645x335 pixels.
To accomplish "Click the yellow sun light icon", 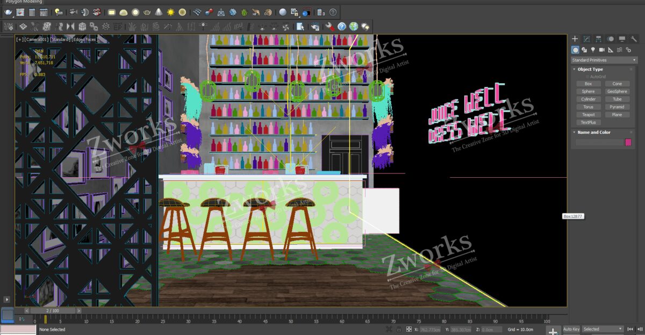I will pyautogui.click(x=170, y=12).
